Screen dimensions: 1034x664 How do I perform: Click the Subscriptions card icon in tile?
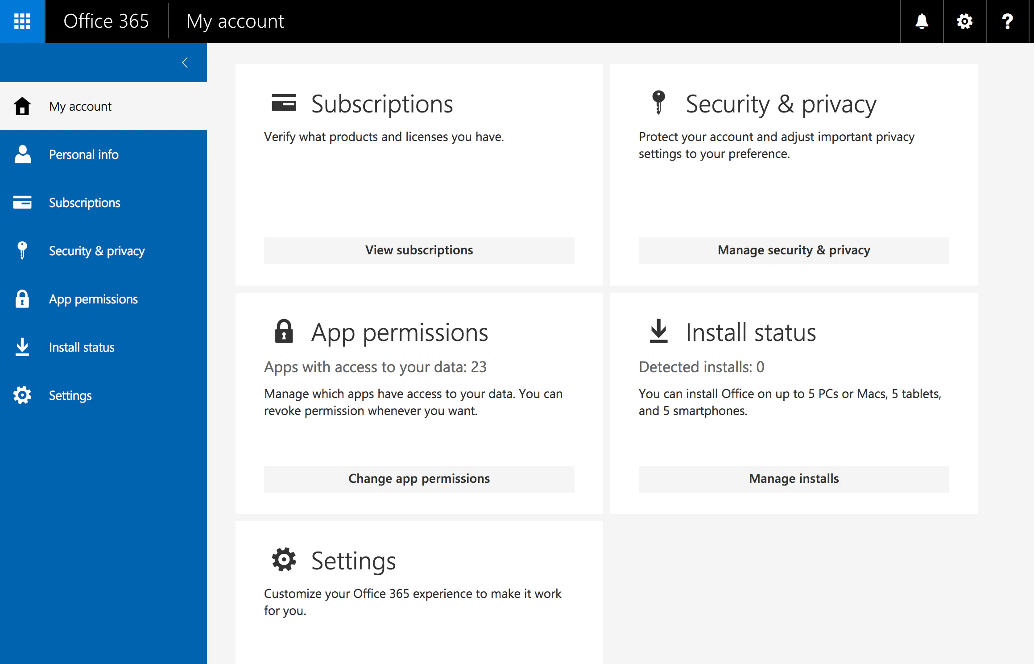(x=284, y=103)
